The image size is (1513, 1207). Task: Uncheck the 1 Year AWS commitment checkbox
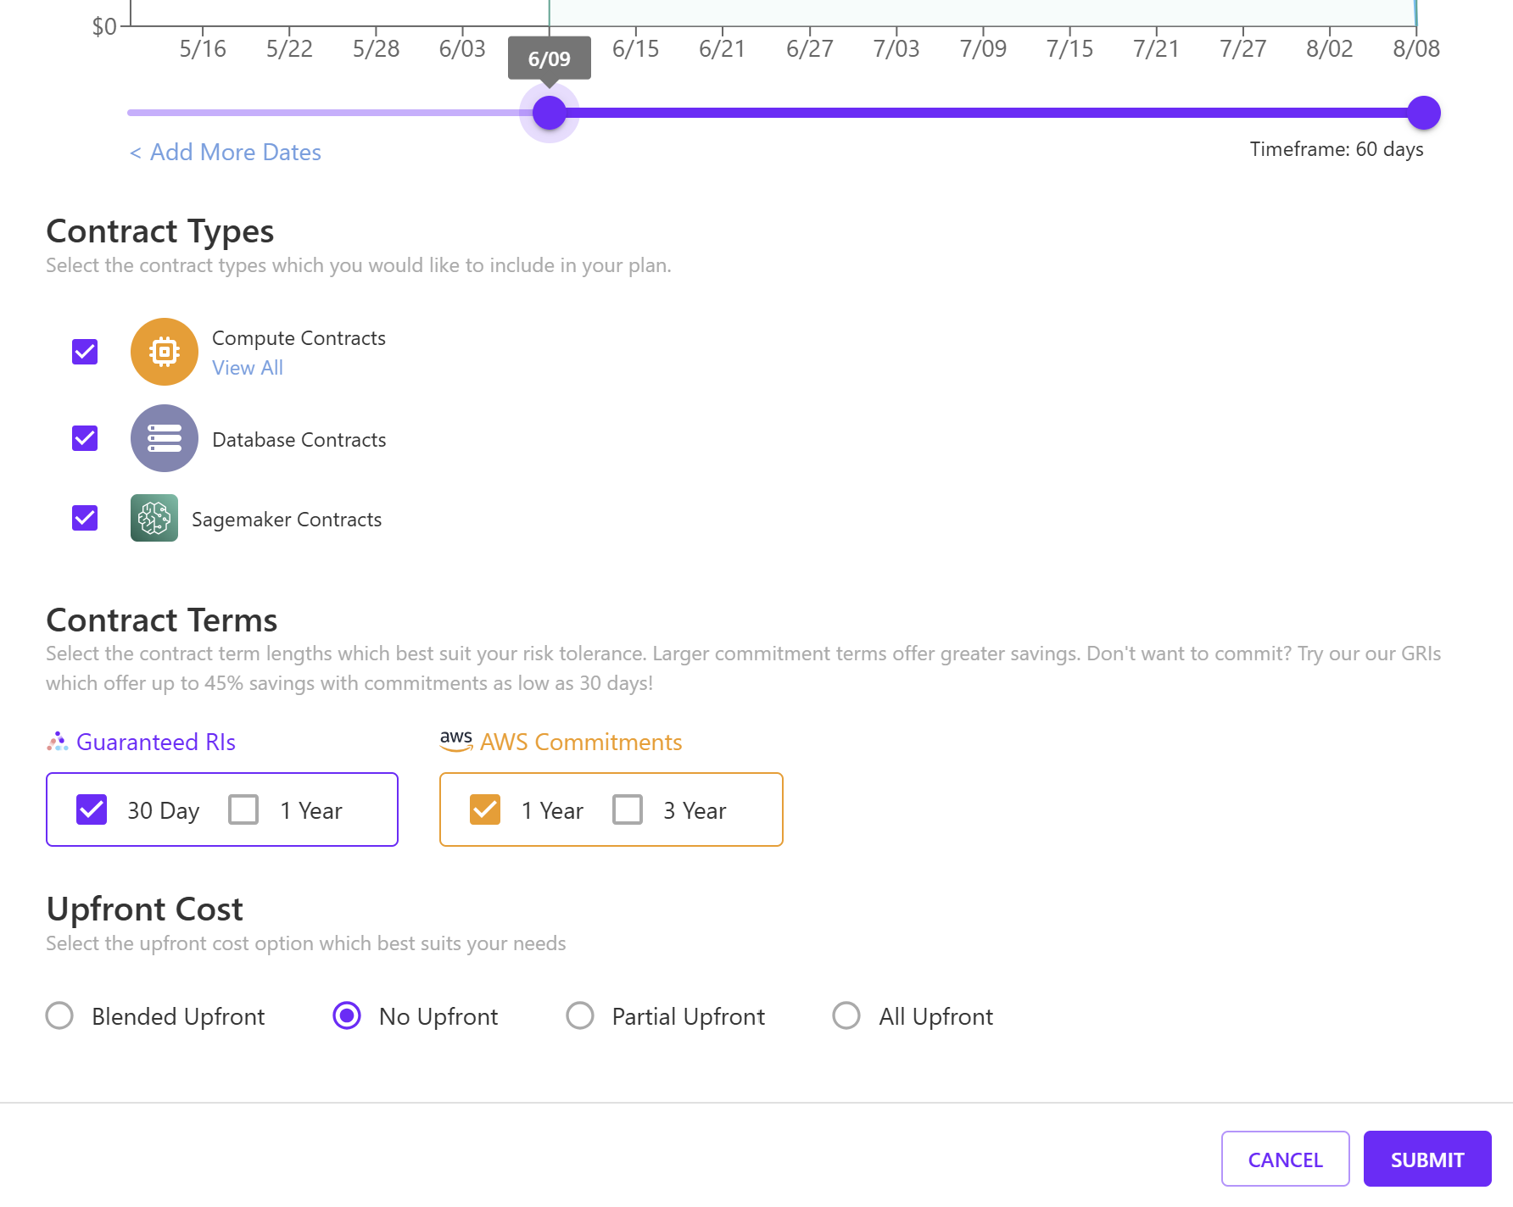485,809
